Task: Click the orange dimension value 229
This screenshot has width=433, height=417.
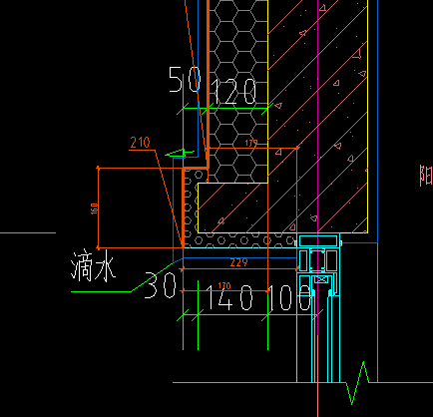Action: coord(238,262)
